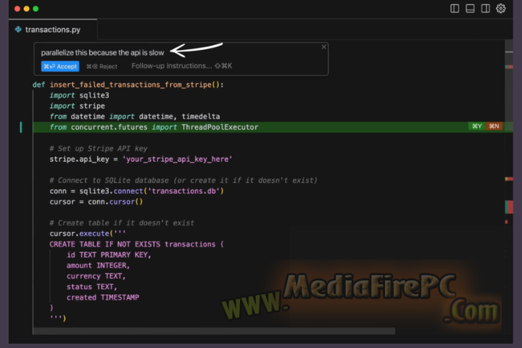Dismiss the prompt box with X
The height and width of the screenshot is (348, 522).
(323, 47)
